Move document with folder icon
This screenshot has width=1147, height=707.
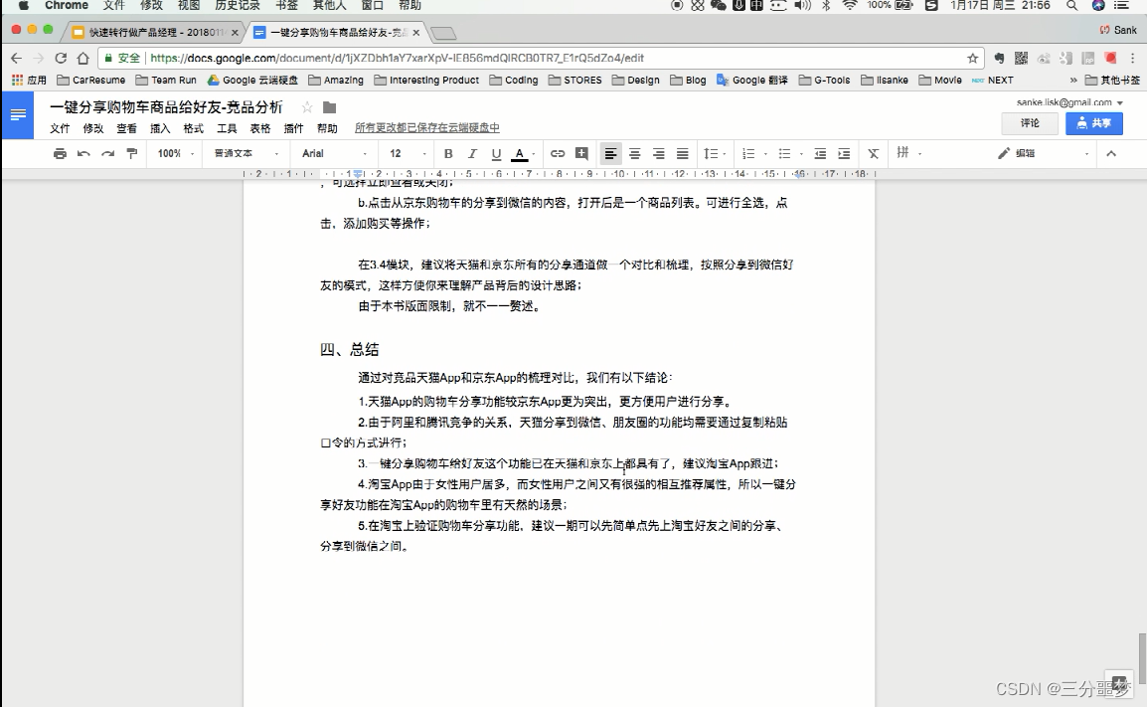tap(329, 107)
